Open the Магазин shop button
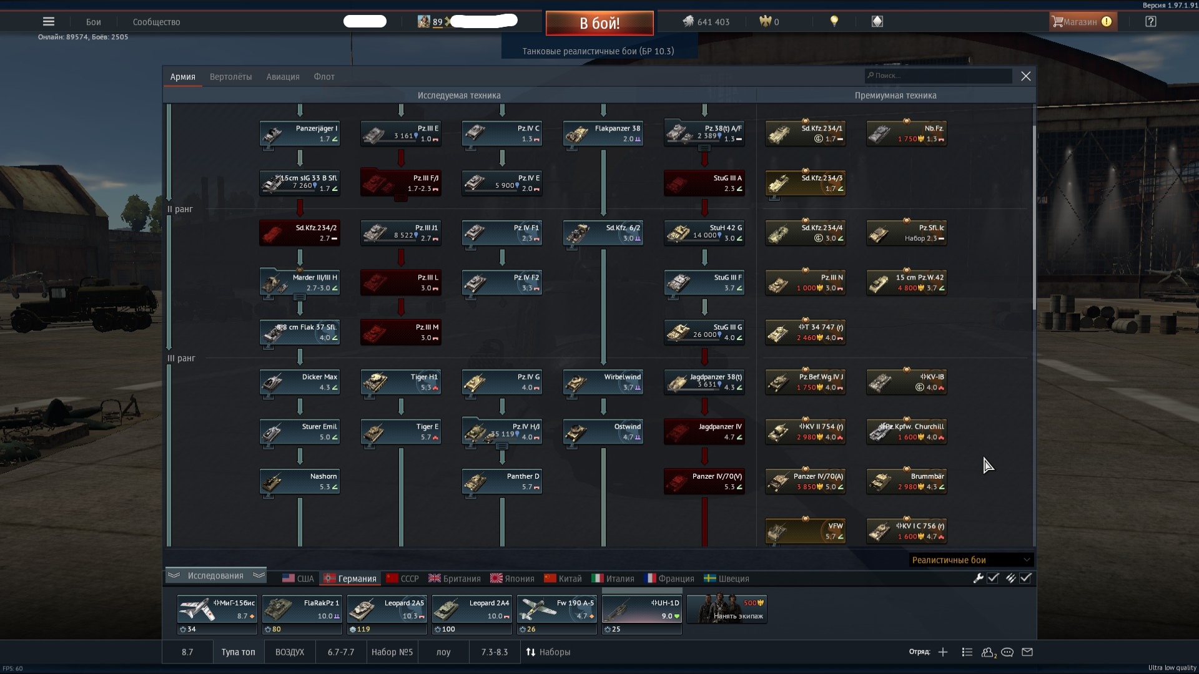This screenshot has height=674, width=1199. pyautogui.click(x=1082, y=21)
